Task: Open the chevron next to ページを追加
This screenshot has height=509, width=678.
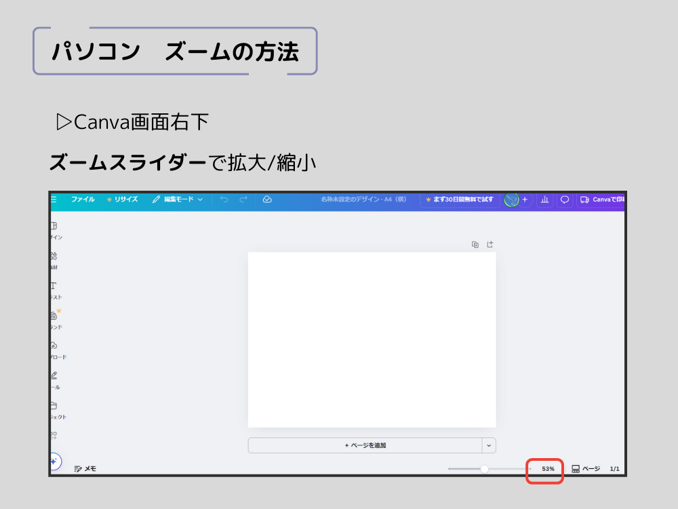Action: pyautogui.click(x=487, y=445)
